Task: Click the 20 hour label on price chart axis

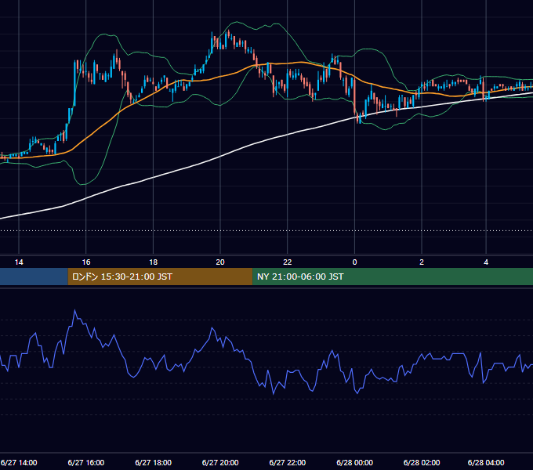Action: 220,262
